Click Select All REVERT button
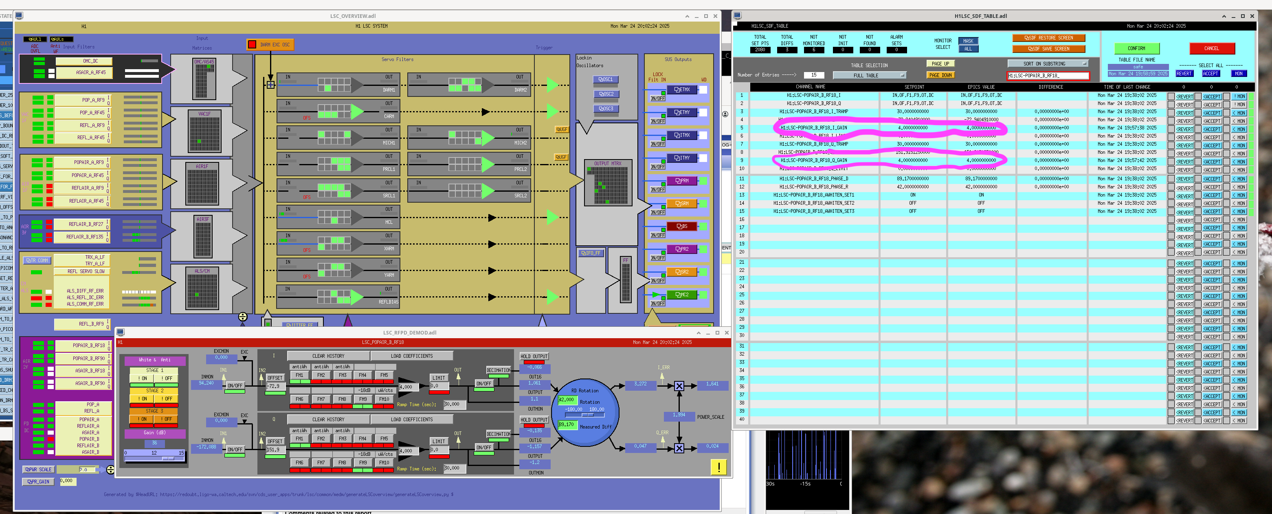Image resolution: width=1272 pixels, height=514 pixels. pyautogui.click(x=1184, y=74)
